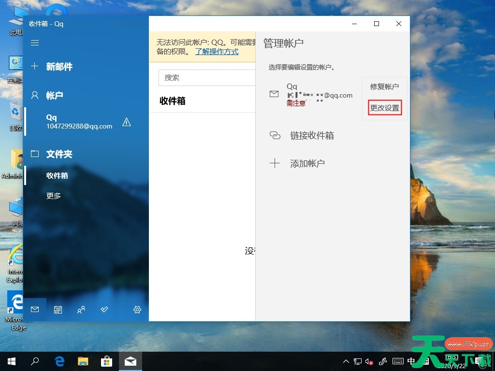Open the Calendar app icon
The height and width of the screenshot is (371, 495).
[58, 310]
